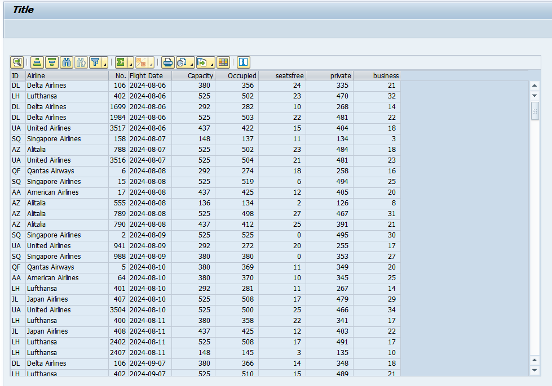
Task: Click flight number 789 cell
Action: pos(118,214)
